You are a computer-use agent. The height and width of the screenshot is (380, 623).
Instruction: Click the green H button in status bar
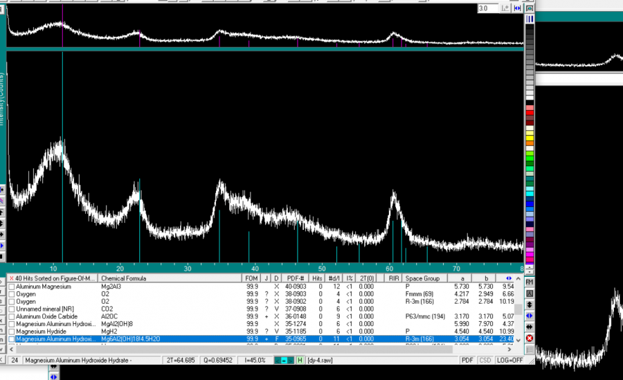300,361
